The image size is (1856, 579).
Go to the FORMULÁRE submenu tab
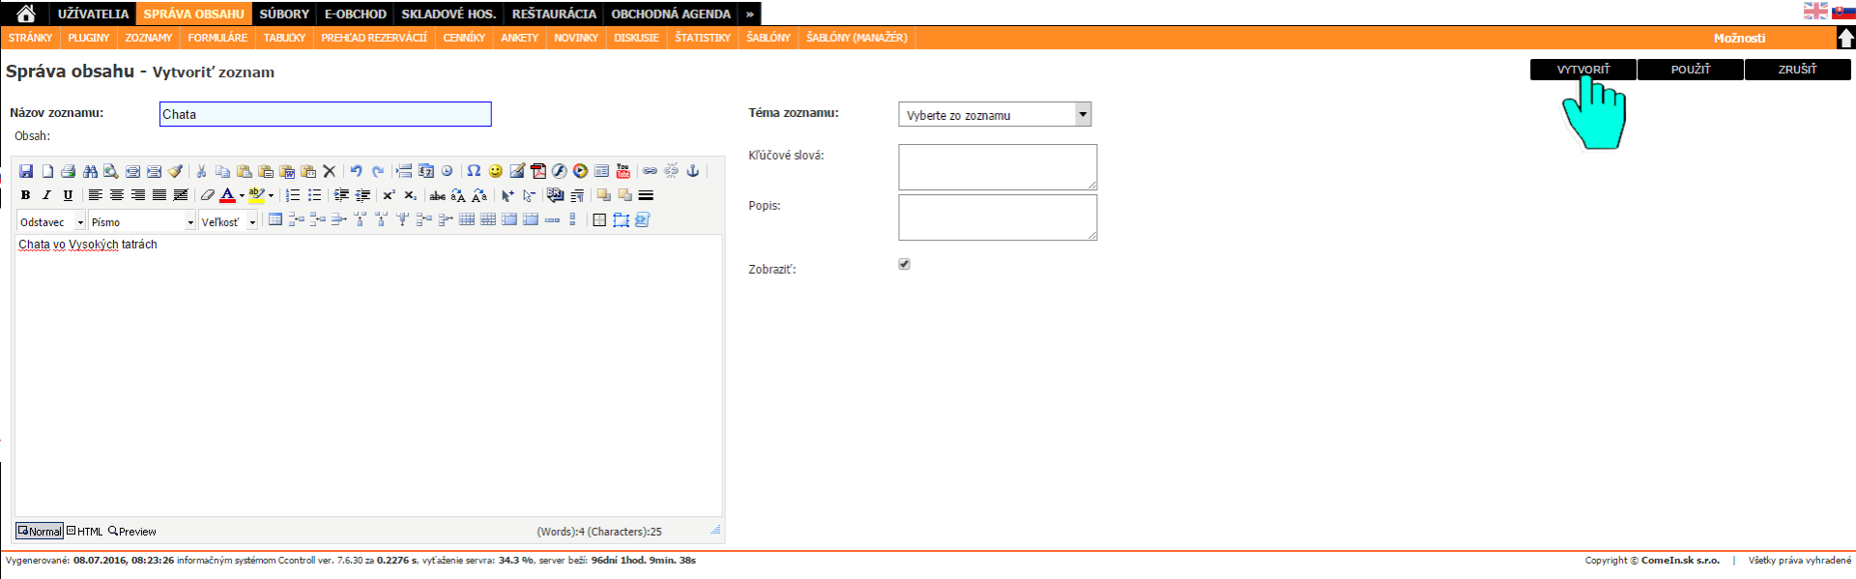click(217, 38)
